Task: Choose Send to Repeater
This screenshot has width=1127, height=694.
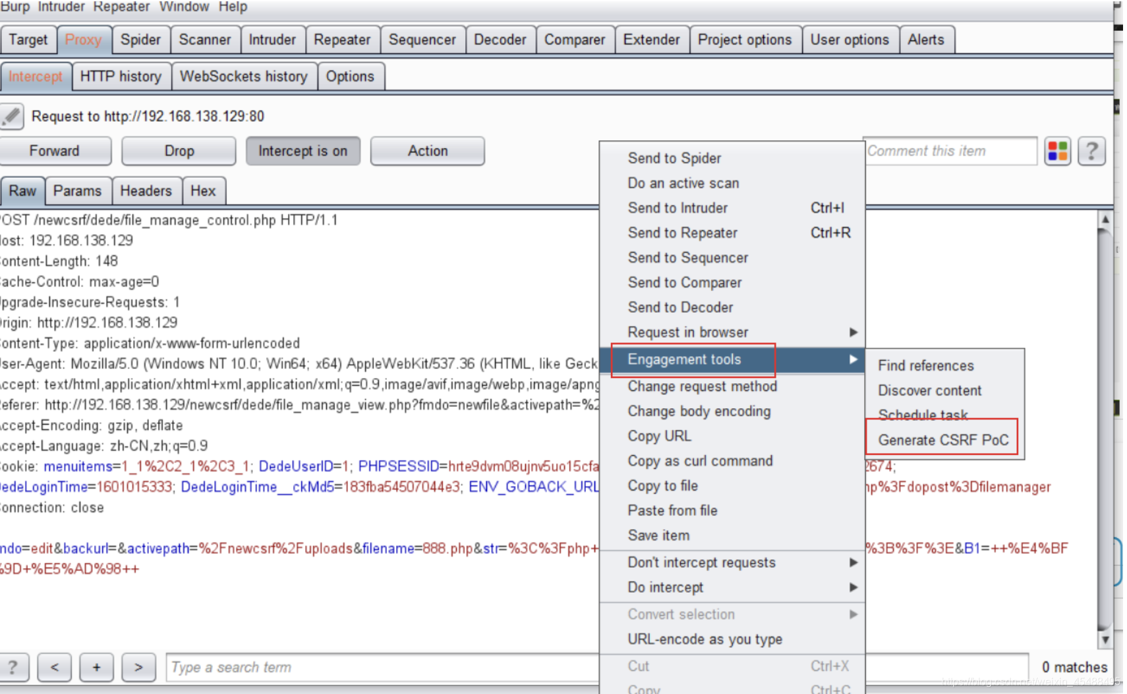Action: (x=732, y=233)
